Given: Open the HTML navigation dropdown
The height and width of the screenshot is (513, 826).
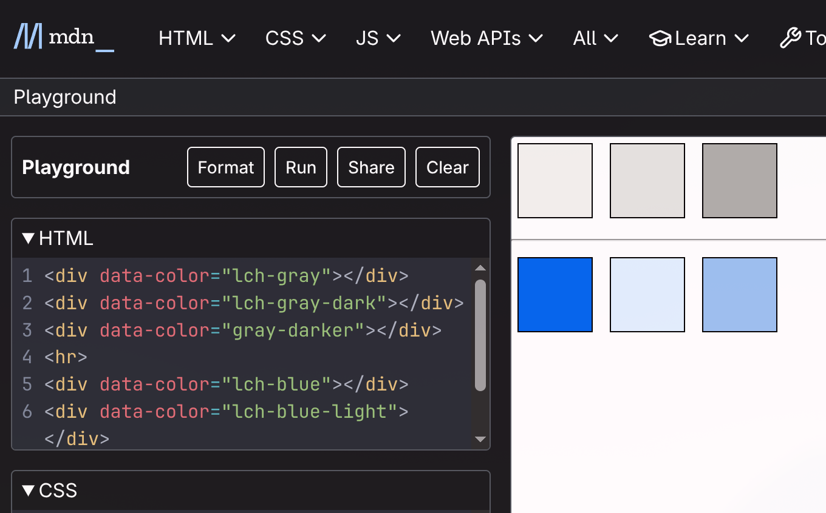Looking at the screenshot, I should (x=197, y=39).
